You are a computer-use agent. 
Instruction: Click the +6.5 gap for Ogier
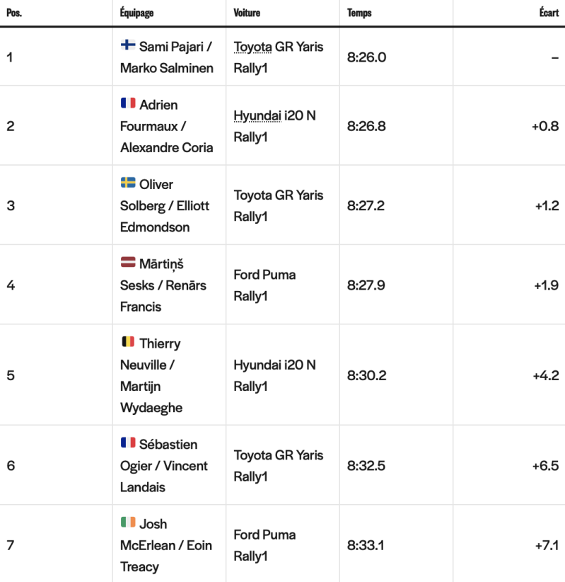click(x=546, y=466)
